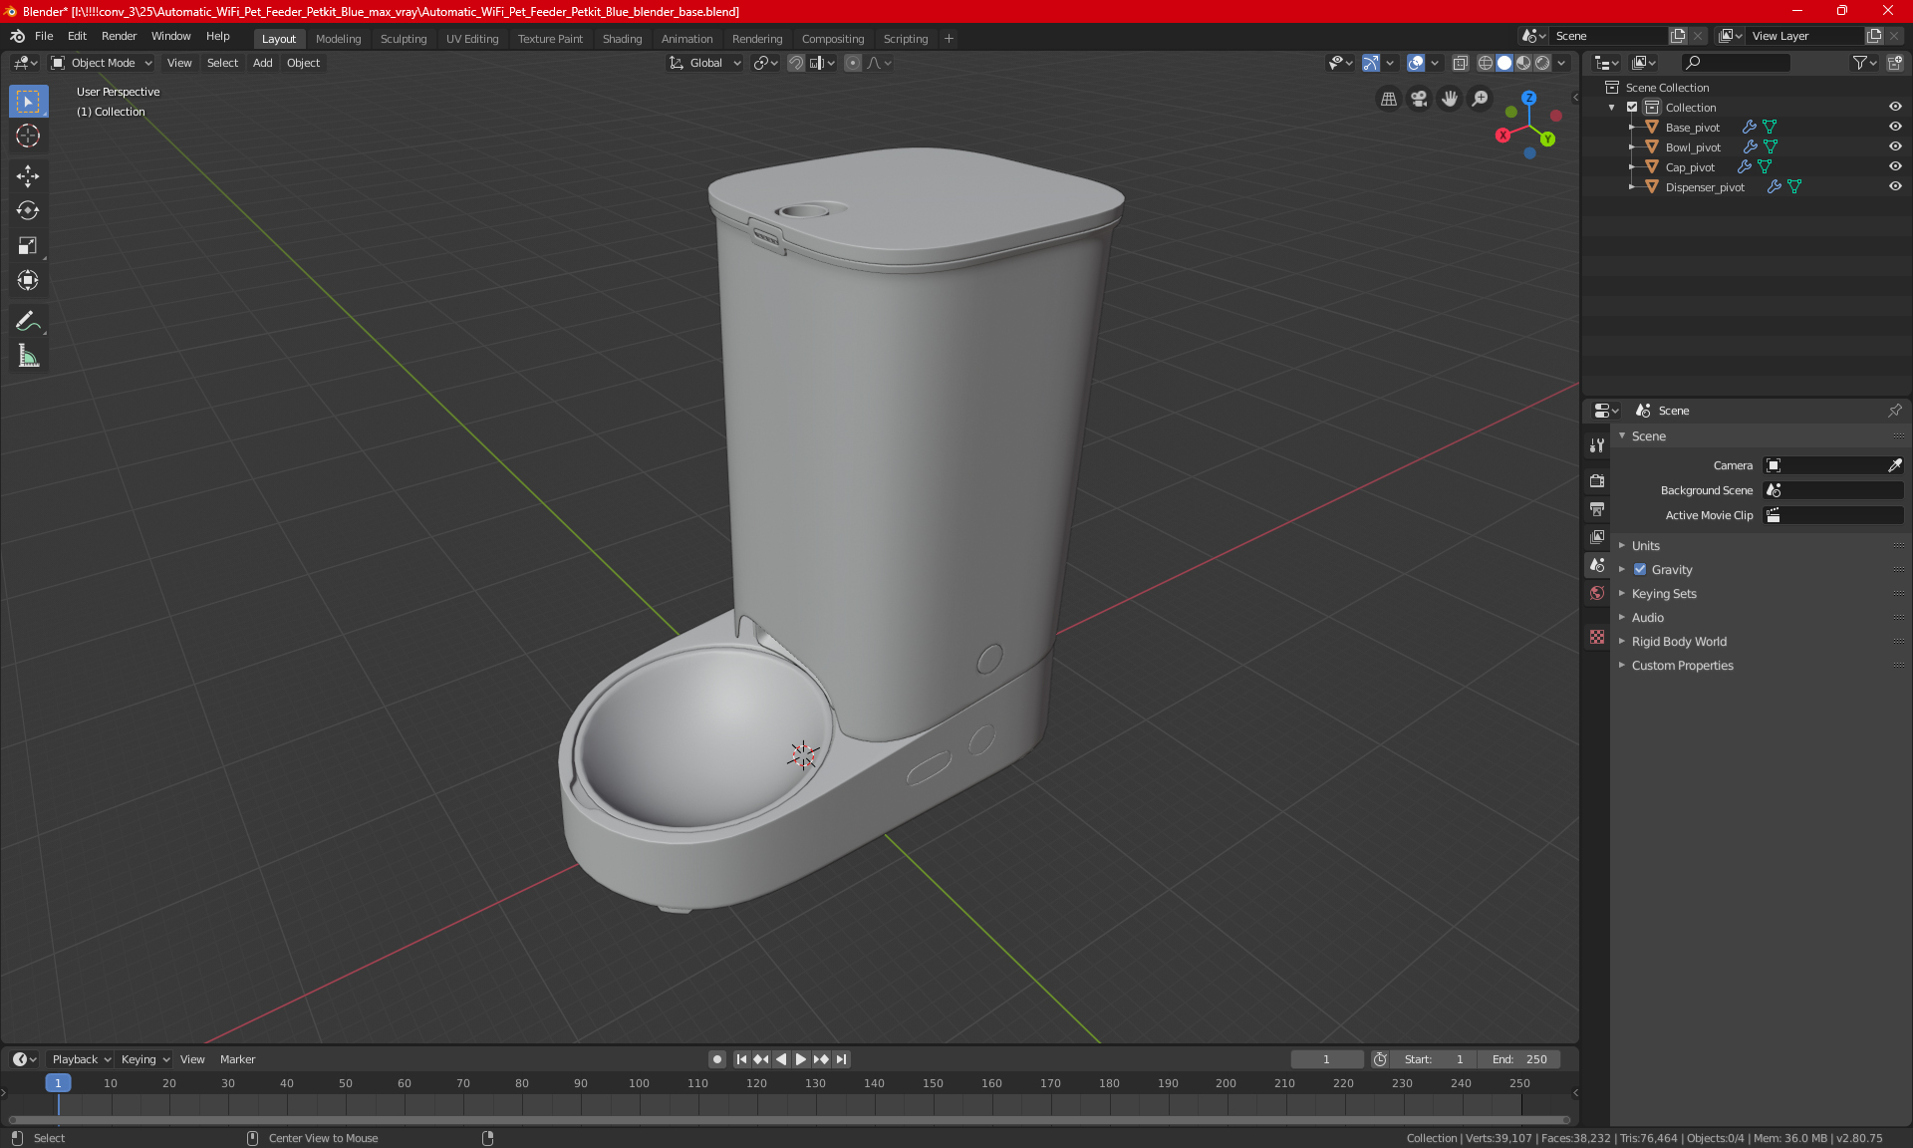Hide Bowl_pivot in viewport
This screenshot has height=1148, width=1913.
[x=1895, y=146]
